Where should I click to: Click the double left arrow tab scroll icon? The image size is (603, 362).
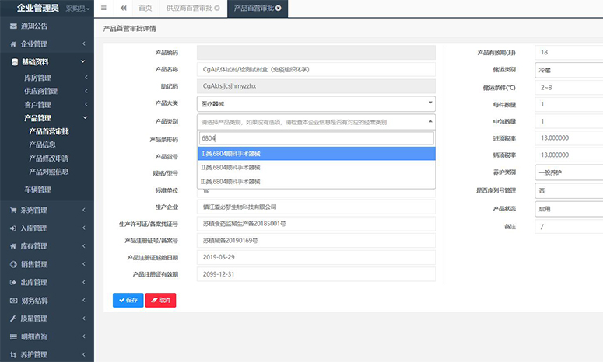pyautogui.click(x=123, y=8)
